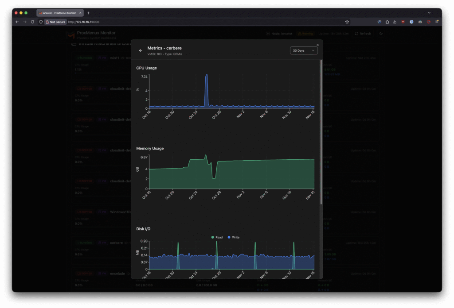Expand the list all tabs chevron
The image size is (454, 308).
429,13
